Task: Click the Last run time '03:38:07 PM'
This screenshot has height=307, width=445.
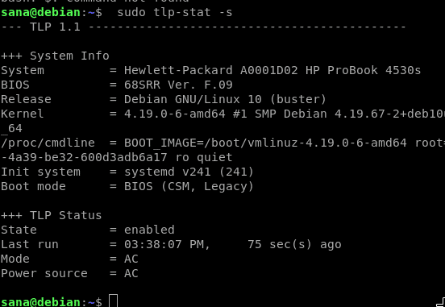Action: click(x=164, y=244)
